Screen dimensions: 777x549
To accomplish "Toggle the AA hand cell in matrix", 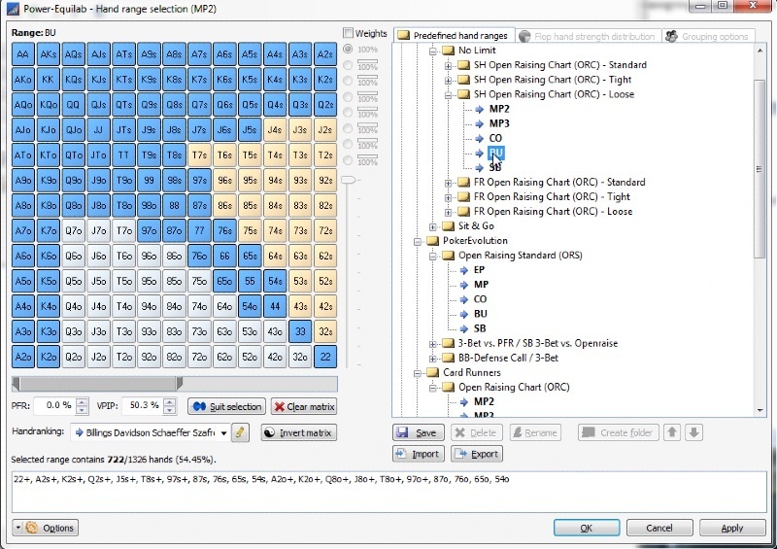I will [x=23, y=54].
